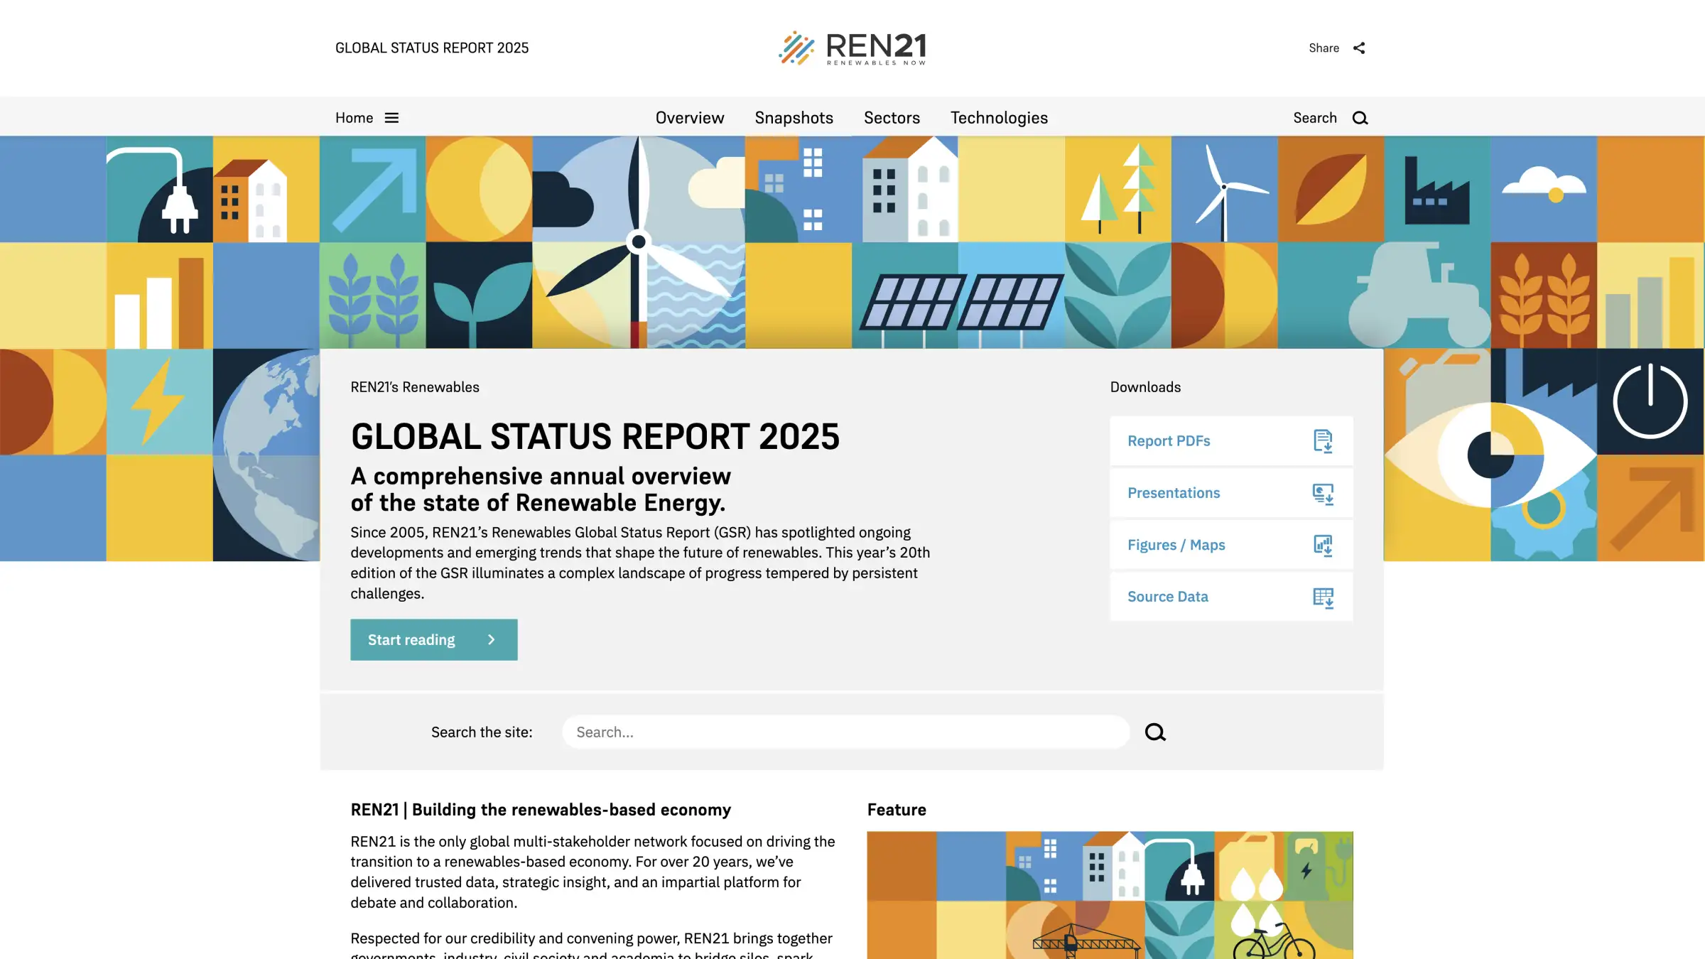Viewport: 1705px width, 959px height.
Task: Click the Share text in header
Action: (1324, 48)
